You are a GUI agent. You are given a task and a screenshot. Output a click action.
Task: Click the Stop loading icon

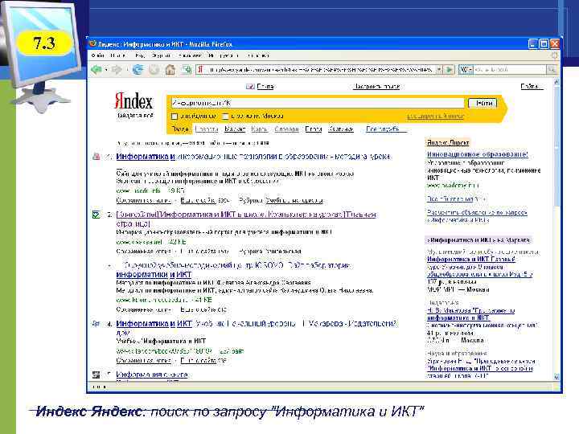pyautogui.click(x=154, y=69)
